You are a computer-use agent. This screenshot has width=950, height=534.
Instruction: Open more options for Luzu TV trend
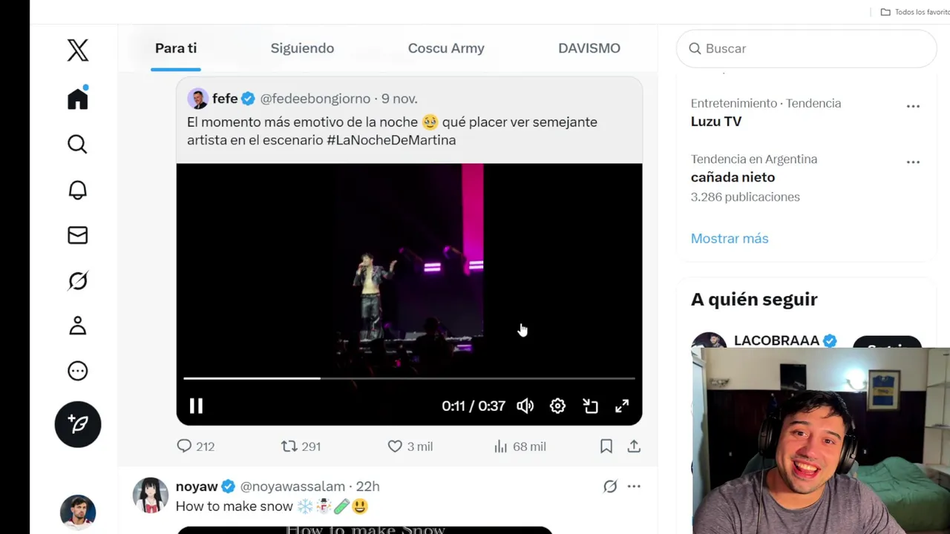tap(913, 106)
